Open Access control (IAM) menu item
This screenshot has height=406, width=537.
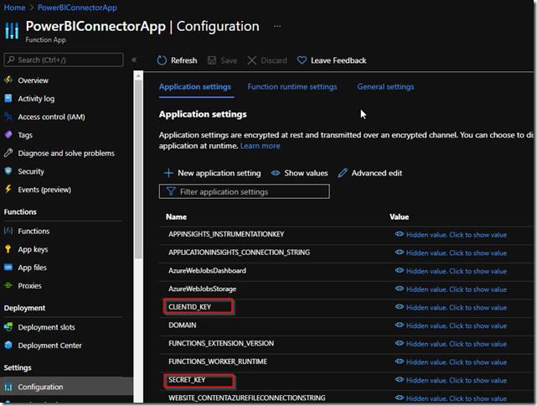[51, 117]
